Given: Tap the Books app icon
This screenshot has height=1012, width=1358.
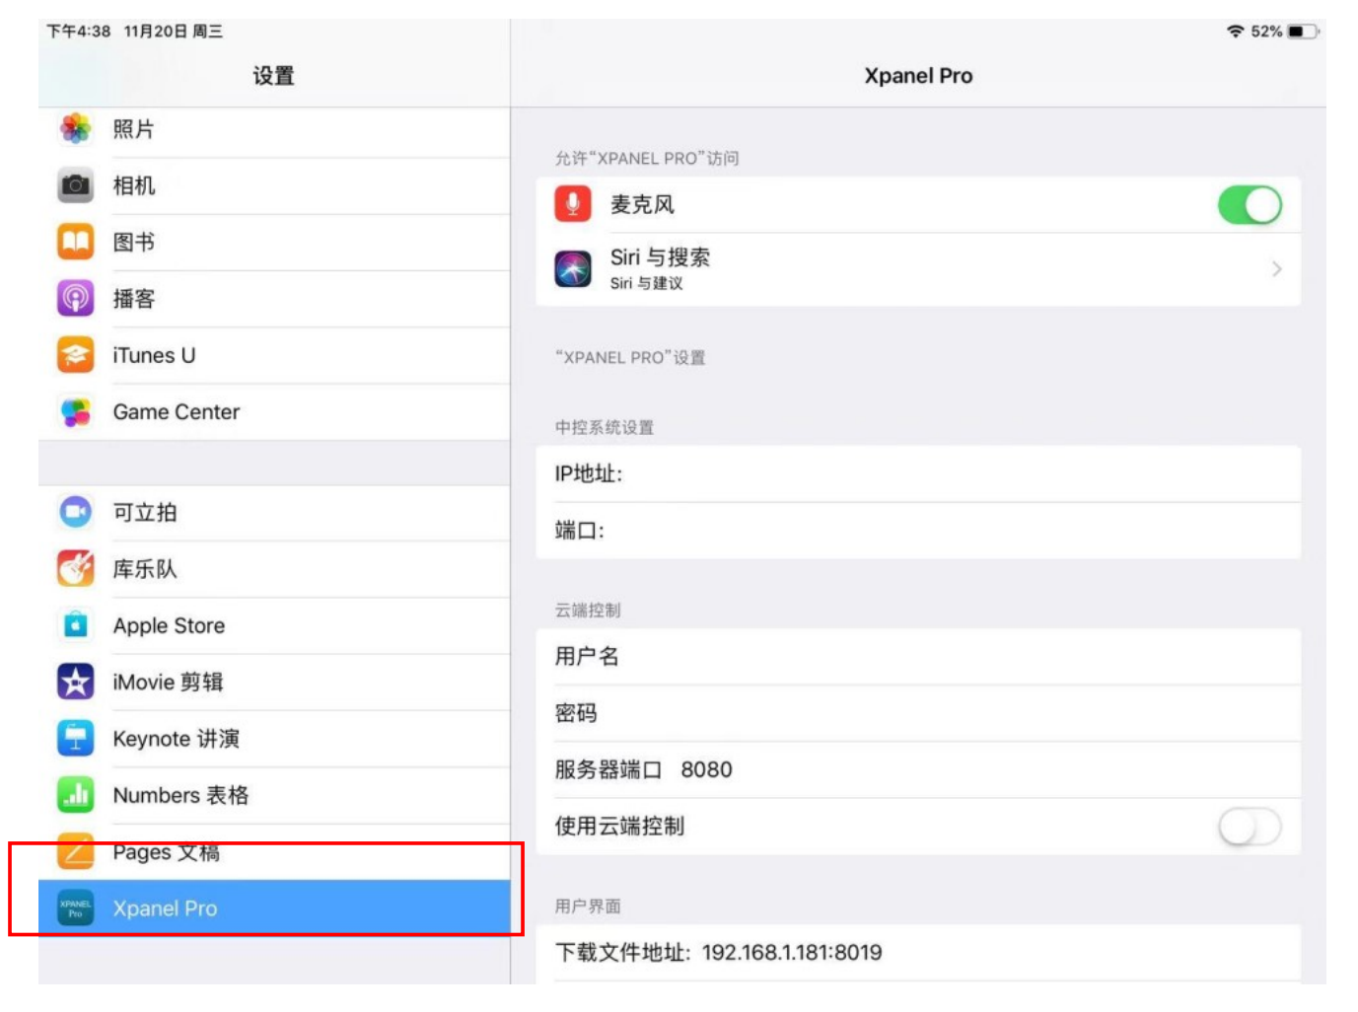Looking at the screenshot, I should click(76, 242).
